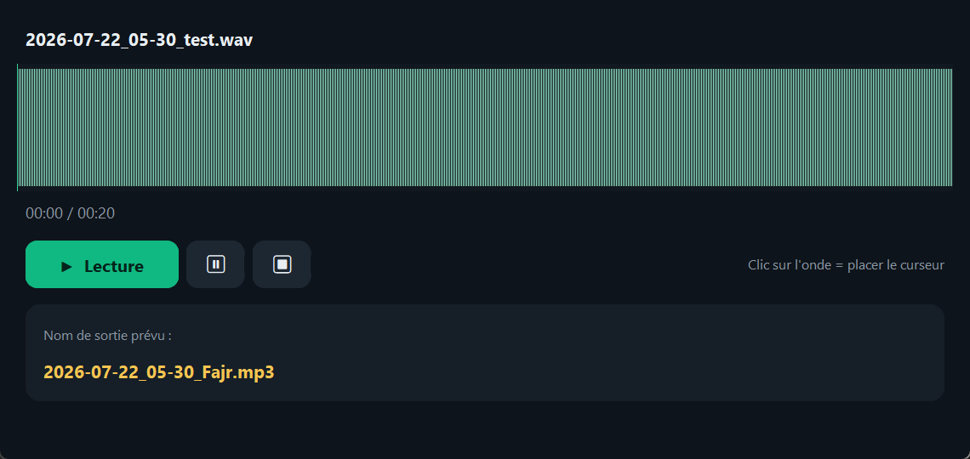Select the output name 2026-07-22_05-30_Fajr.mp3
This screenshot has width=970, height=459.
point(159,372)
